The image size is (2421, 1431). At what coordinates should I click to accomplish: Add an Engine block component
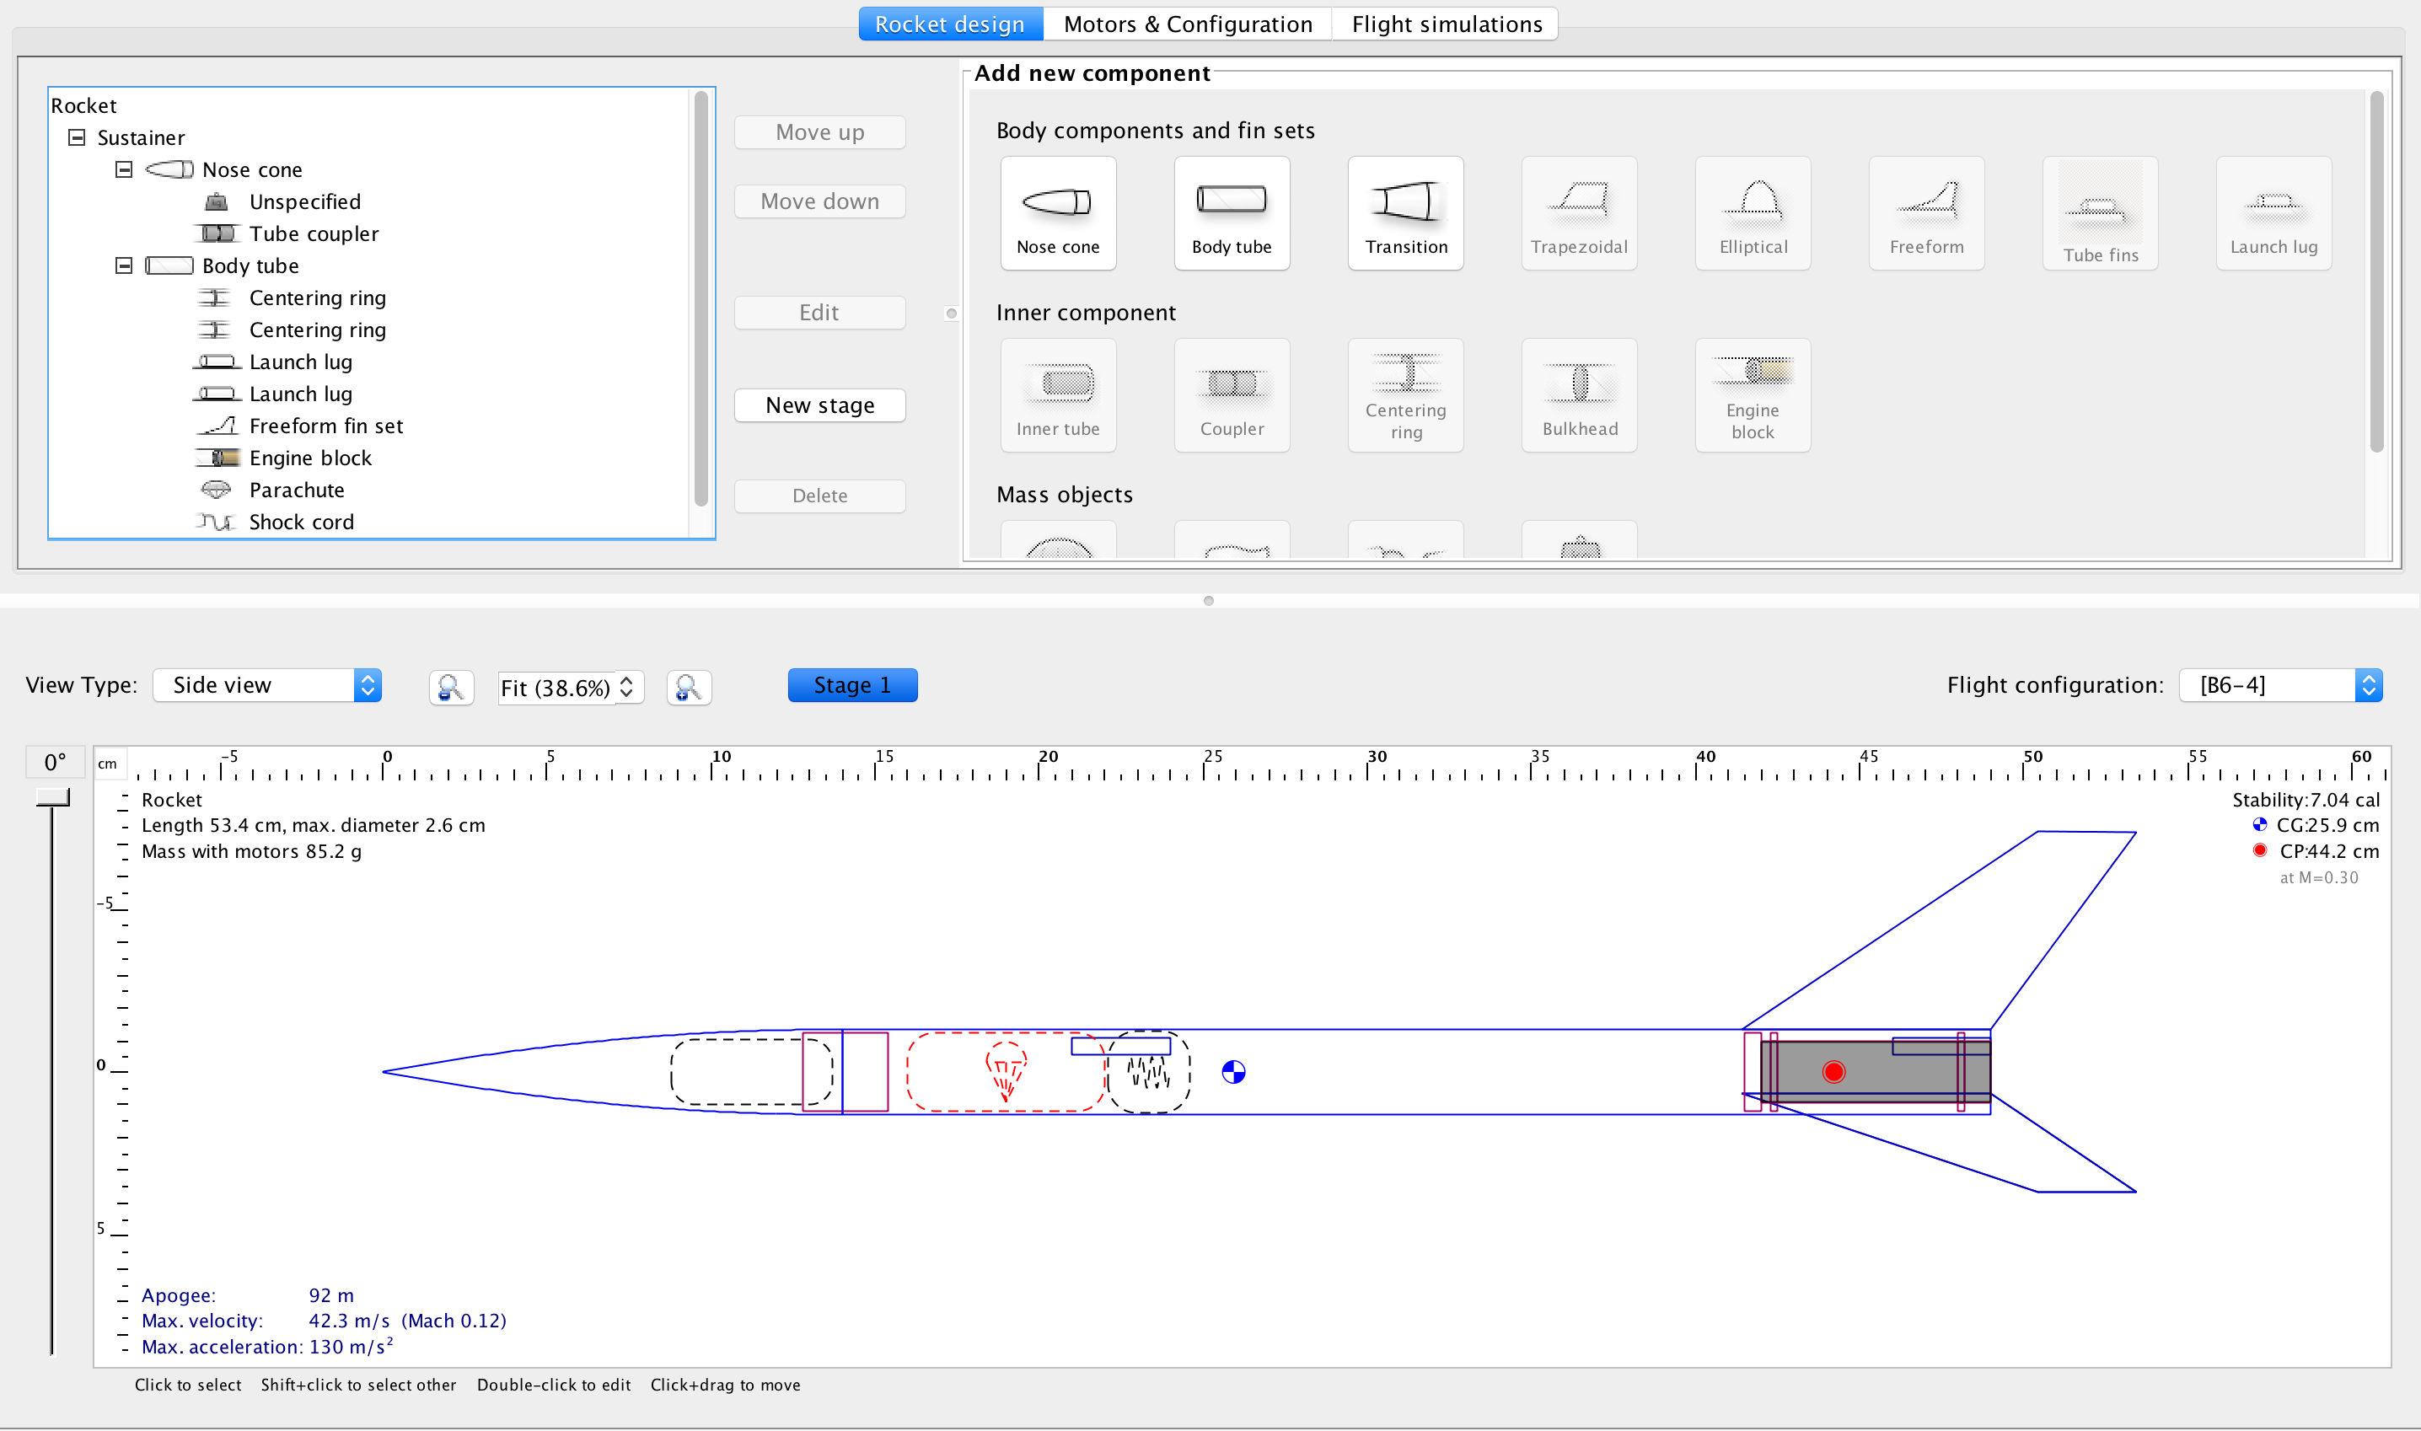pyautogui.click(x=1752, y=394)
